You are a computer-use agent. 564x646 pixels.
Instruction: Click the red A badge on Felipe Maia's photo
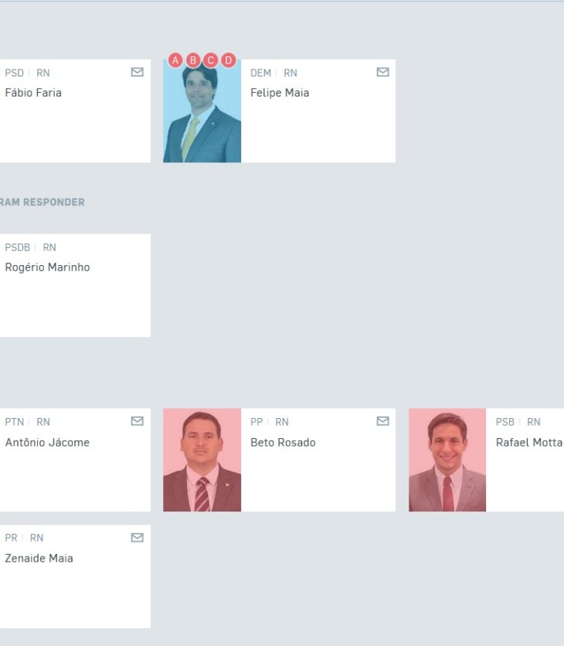pos(175,60)
